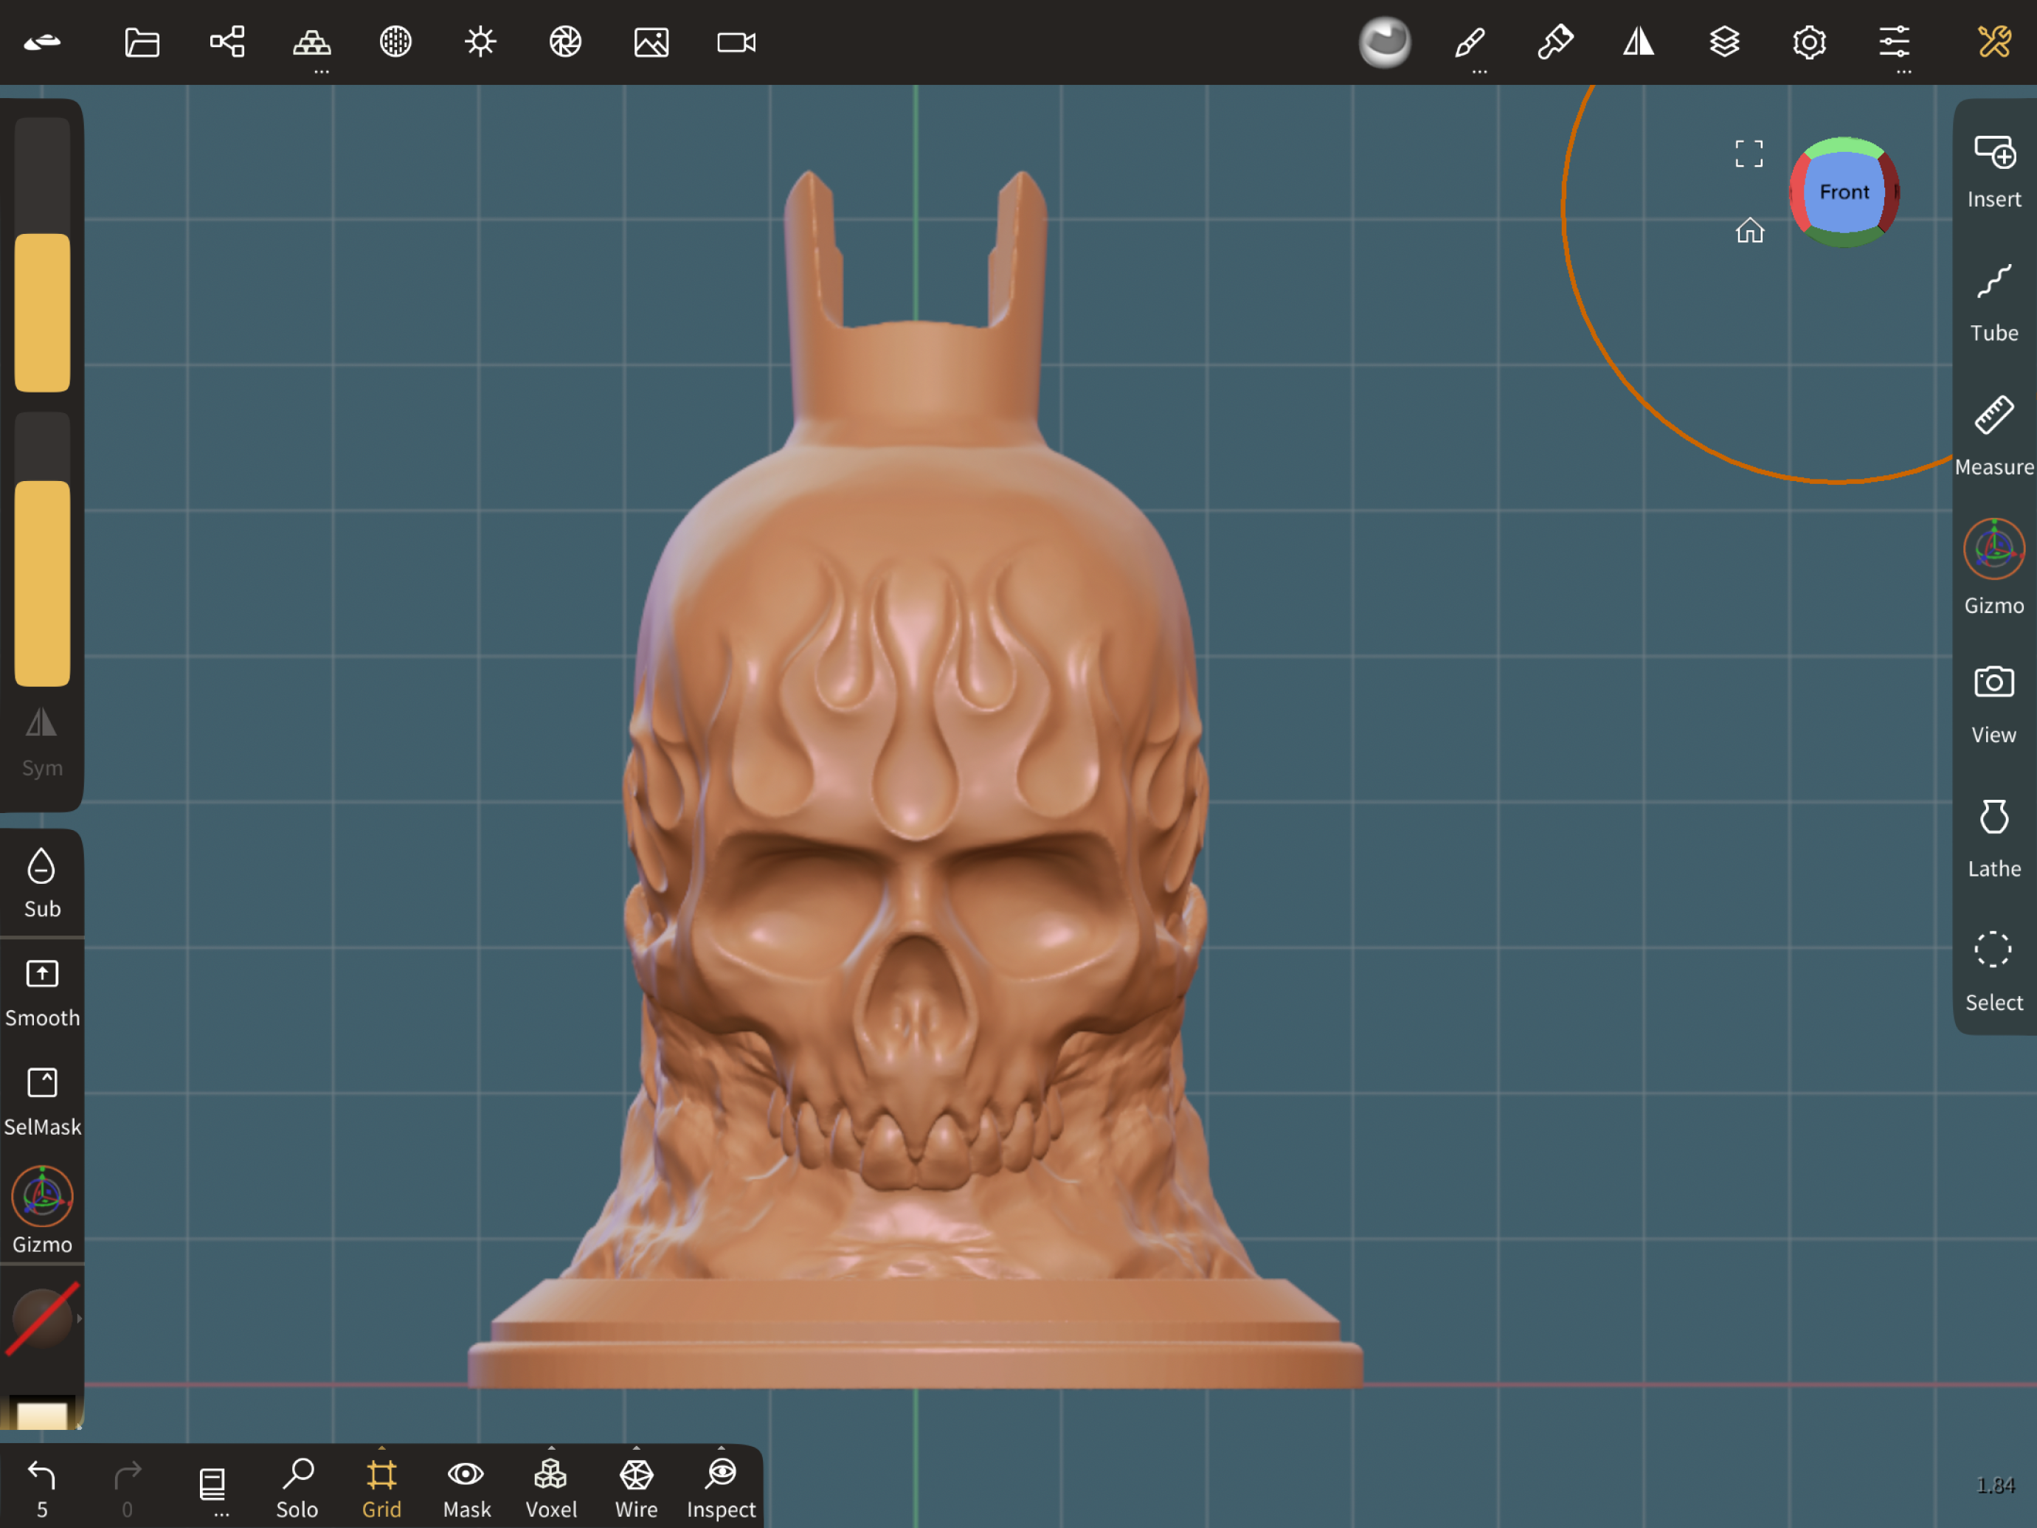Image resolution: width=2037 pixels, height=1528 pixels.
Task: Expand Voxel remesh options arrow
Action: [552, 1449]
